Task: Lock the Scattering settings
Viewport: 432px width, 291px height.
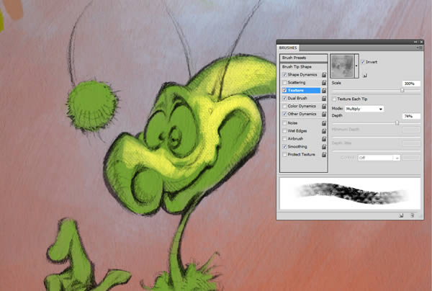Action: pos(324,82)
